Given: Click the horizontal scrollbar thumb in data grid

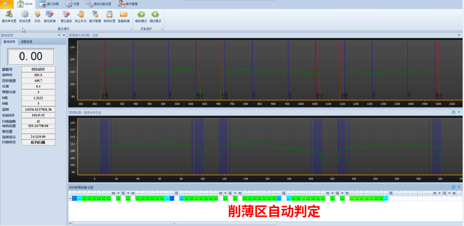Looking at the screenshot, I should [175, 223].
